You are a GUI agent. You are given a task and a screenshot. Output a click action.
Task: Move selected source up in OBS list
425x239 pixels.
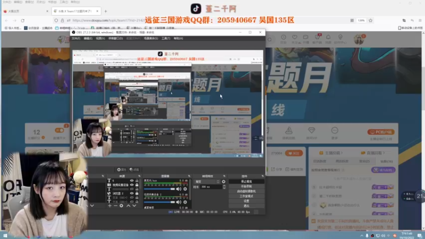click(128, 206)
